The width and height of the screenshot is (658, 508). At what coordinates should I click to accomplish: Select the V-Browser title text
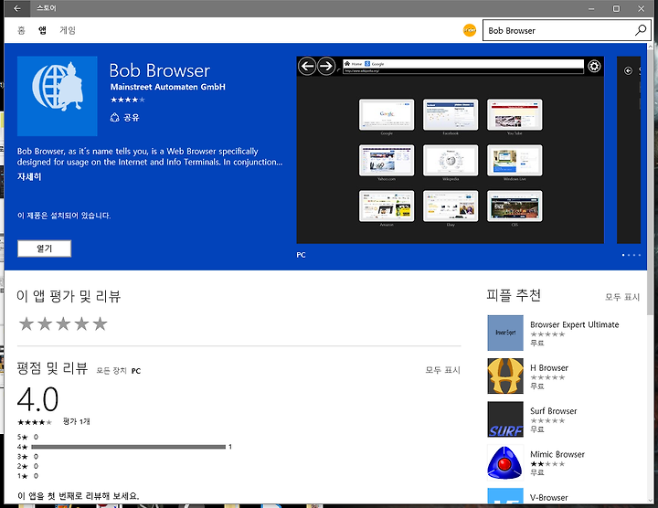[x=549, y=498]
